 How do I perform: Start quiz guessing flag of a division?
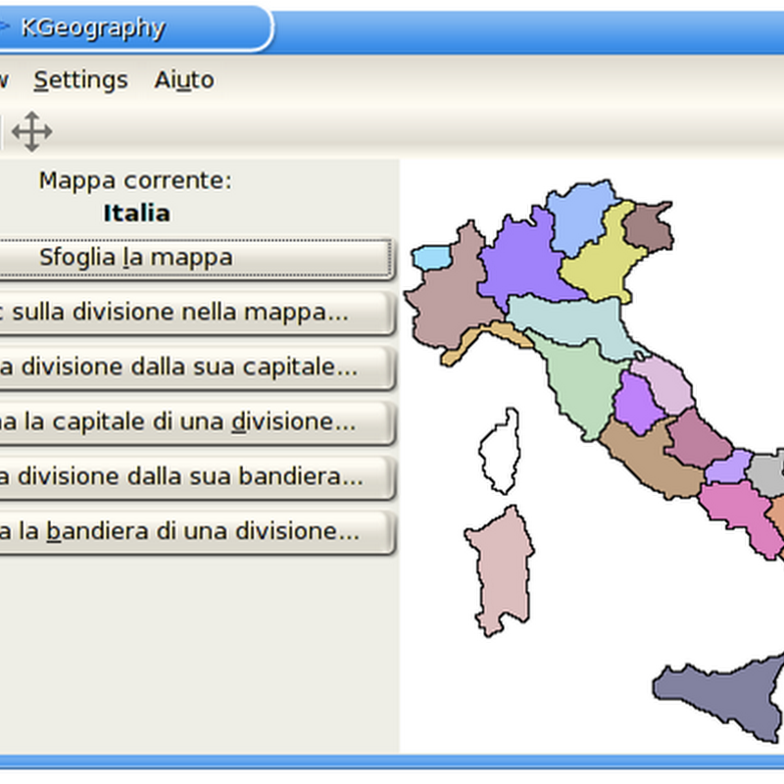coord(196,531)
